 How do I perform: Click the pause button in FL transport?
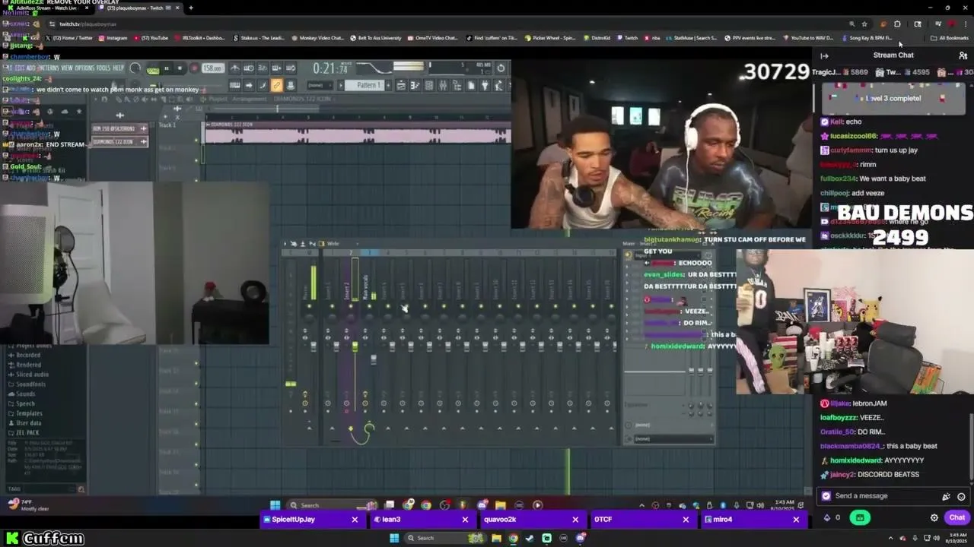[x=167, y=68]
